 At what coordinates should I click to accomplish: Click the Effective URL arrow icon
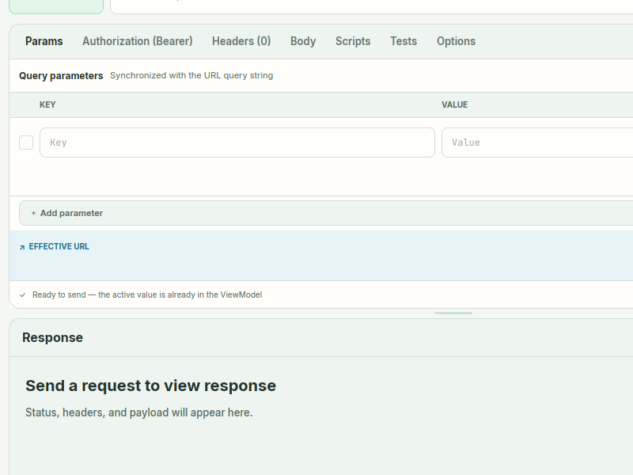(x=22, y=247)
